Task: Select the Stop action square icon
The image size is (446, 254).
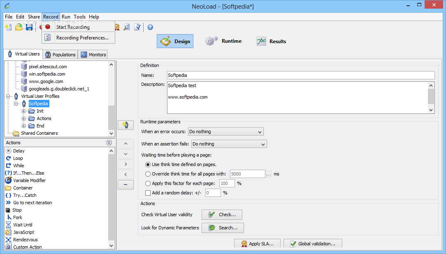Action: 8,210
